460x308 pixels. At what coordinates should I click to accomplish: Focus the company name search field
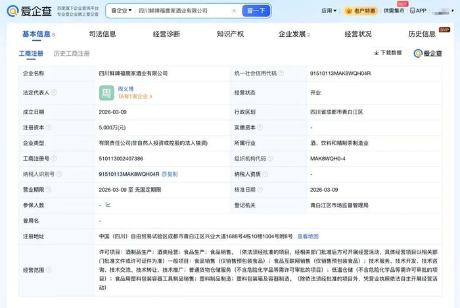pos(183,11)
